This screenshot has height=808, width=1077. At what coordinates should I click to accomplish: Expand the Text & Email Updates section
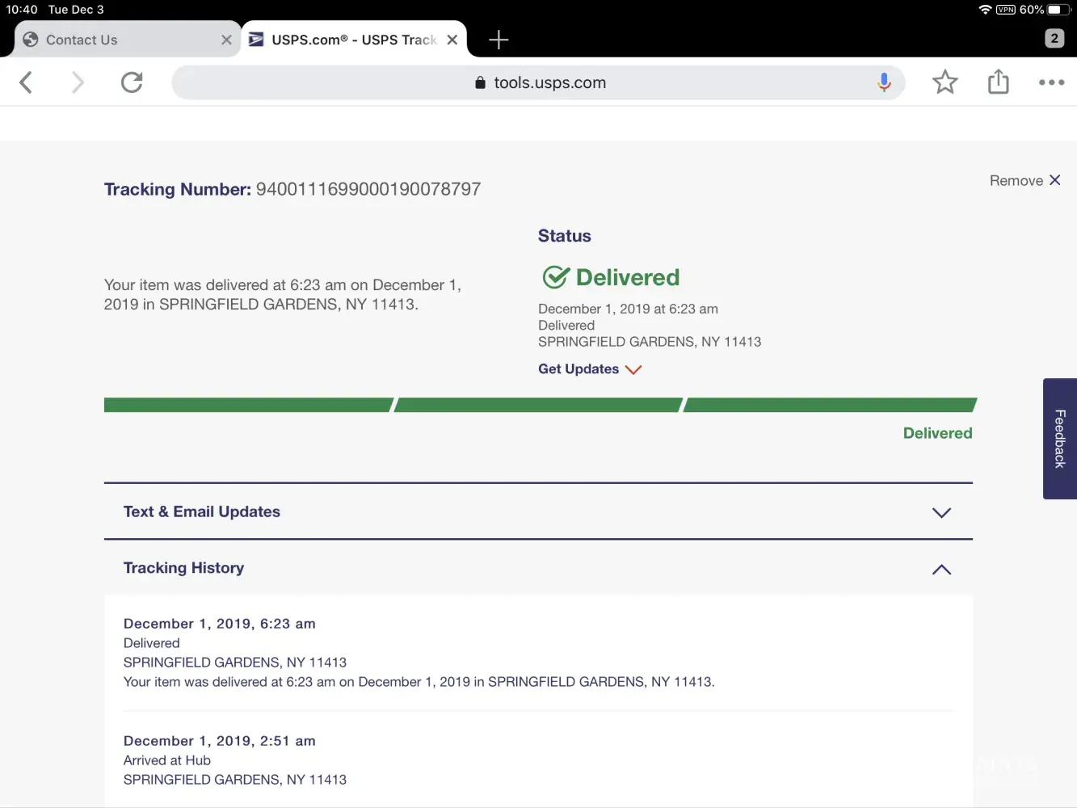coord(537,512)
